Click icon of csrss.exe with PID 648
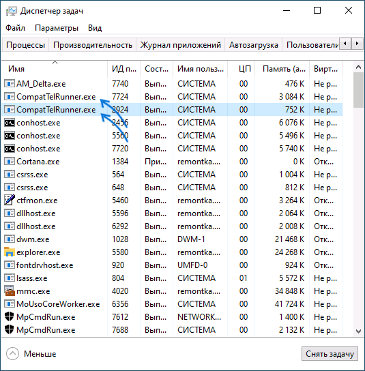365x371 pixels. 10,188
